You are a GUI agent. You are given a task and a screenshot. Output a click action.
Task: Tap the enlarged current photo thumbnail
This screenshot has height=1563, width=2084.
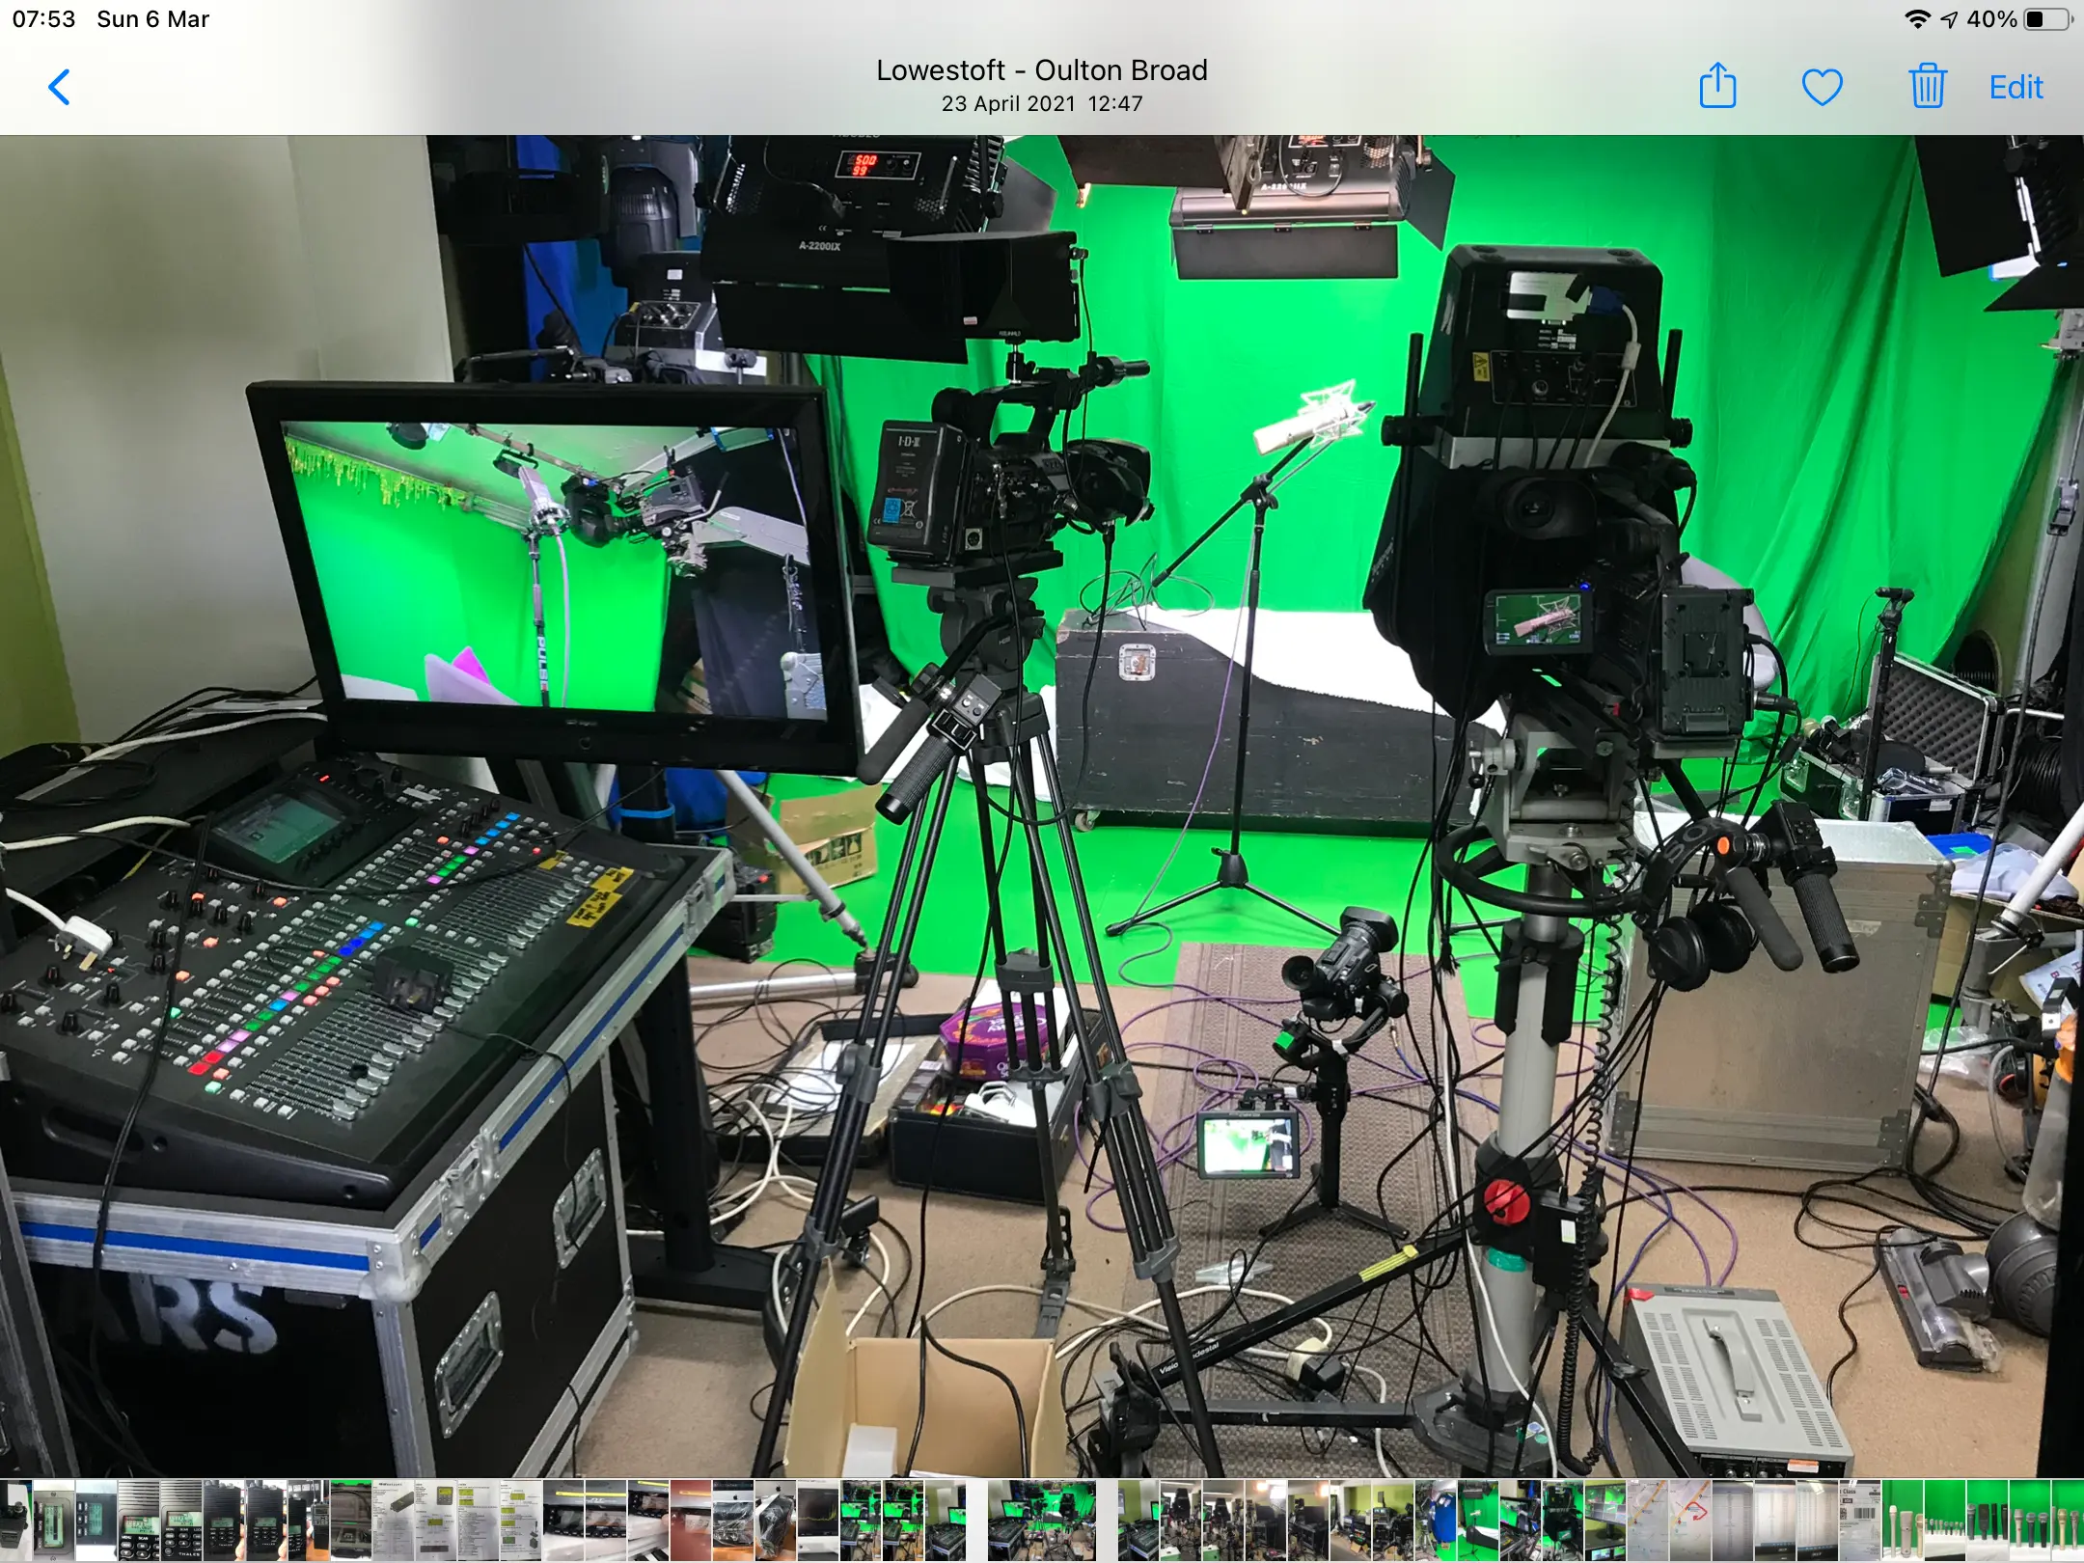point(1041,1521)
